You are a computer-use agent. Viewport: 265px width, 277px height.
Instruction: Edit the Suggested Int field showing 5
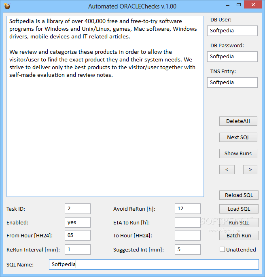[x=188, y=250]
